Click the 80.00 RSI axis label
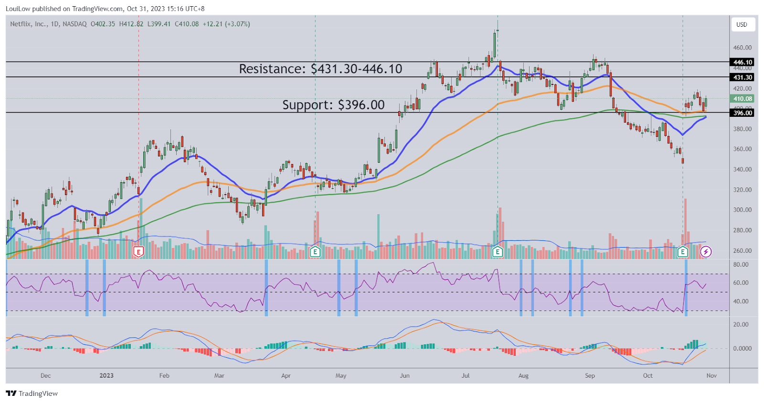Viewport: 764px width, 403px height. [741, 265]
